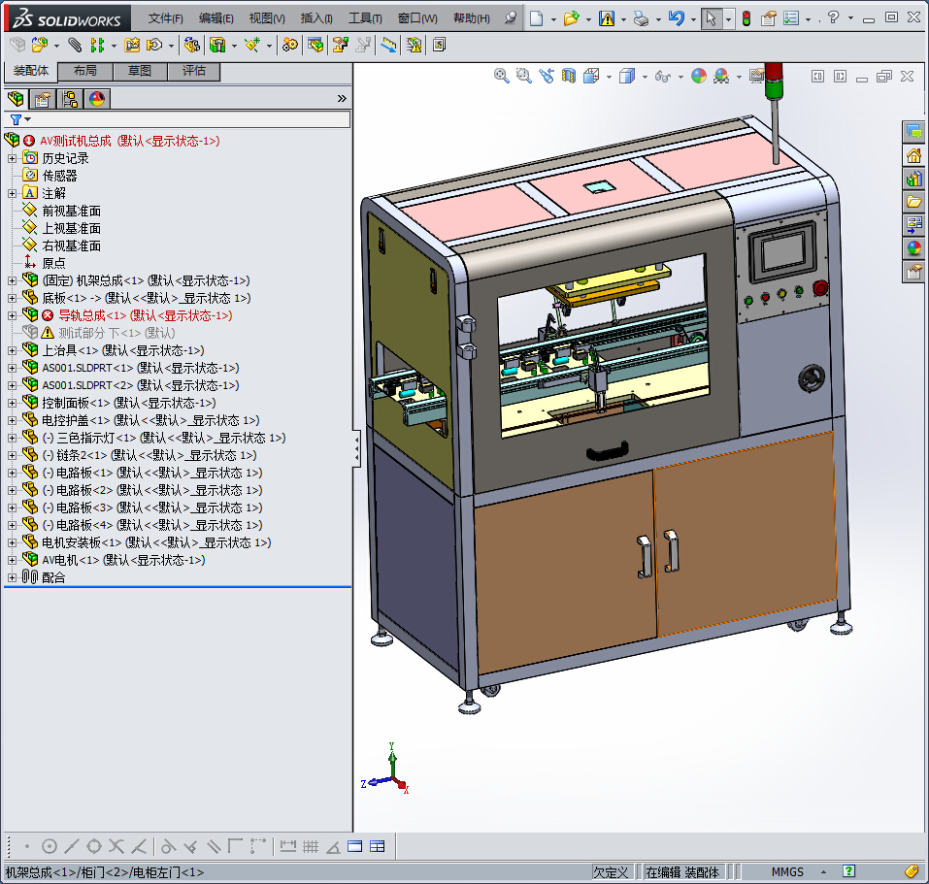Click the Section View icon
Screen dimensions: 929x884
click(569, 76)
